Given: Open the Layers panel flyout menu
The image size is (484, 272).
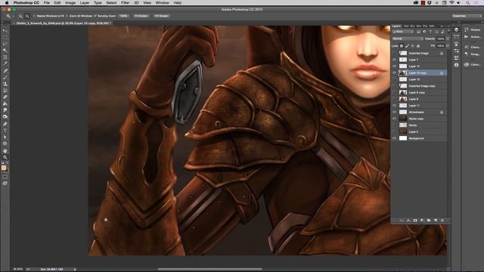Looking at the screenshot, I should click(x=448, y=26).
